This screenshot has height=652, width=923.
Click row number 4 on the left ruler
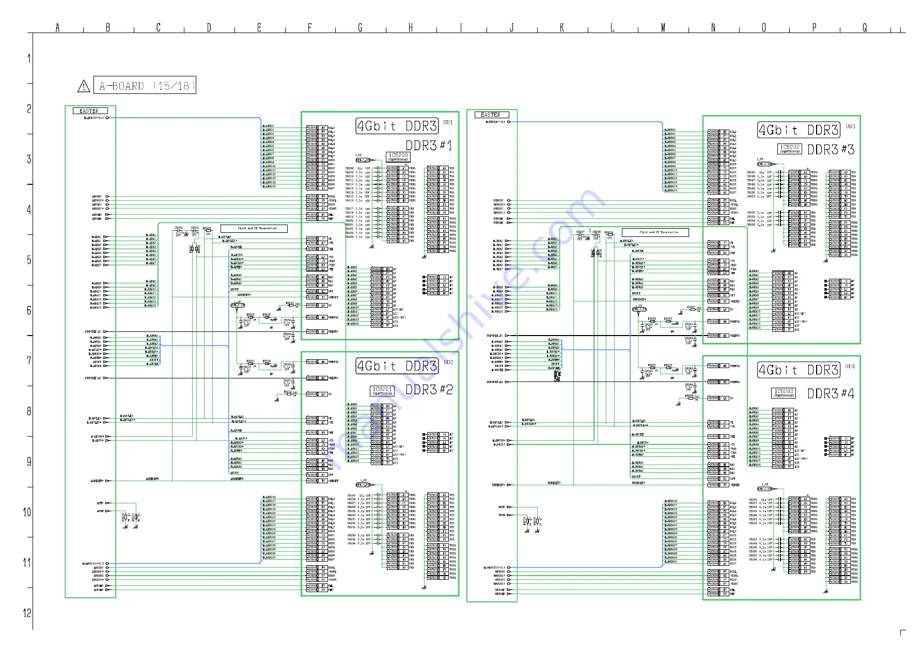29,210
